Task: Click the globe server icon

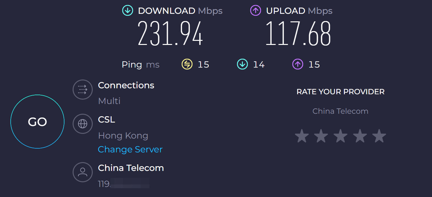Action: [83, 124]
